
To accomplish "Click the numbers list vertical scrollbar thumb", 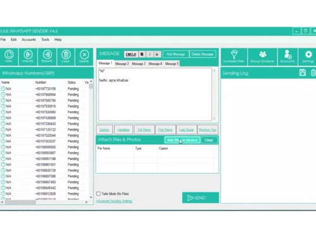I will (x=91, y=86).
